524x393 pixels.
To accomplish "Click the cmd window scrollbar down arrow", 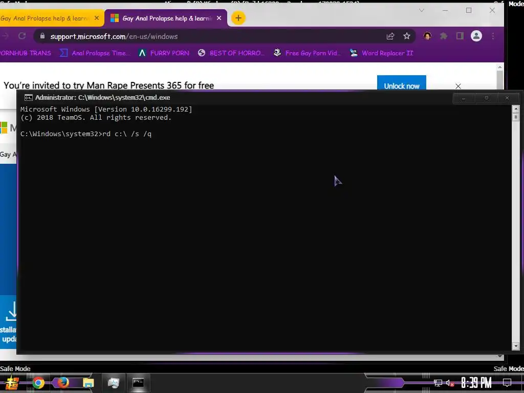I will click(516, 346).
